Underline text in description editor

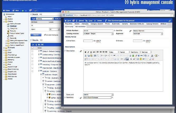coord(91,52)
